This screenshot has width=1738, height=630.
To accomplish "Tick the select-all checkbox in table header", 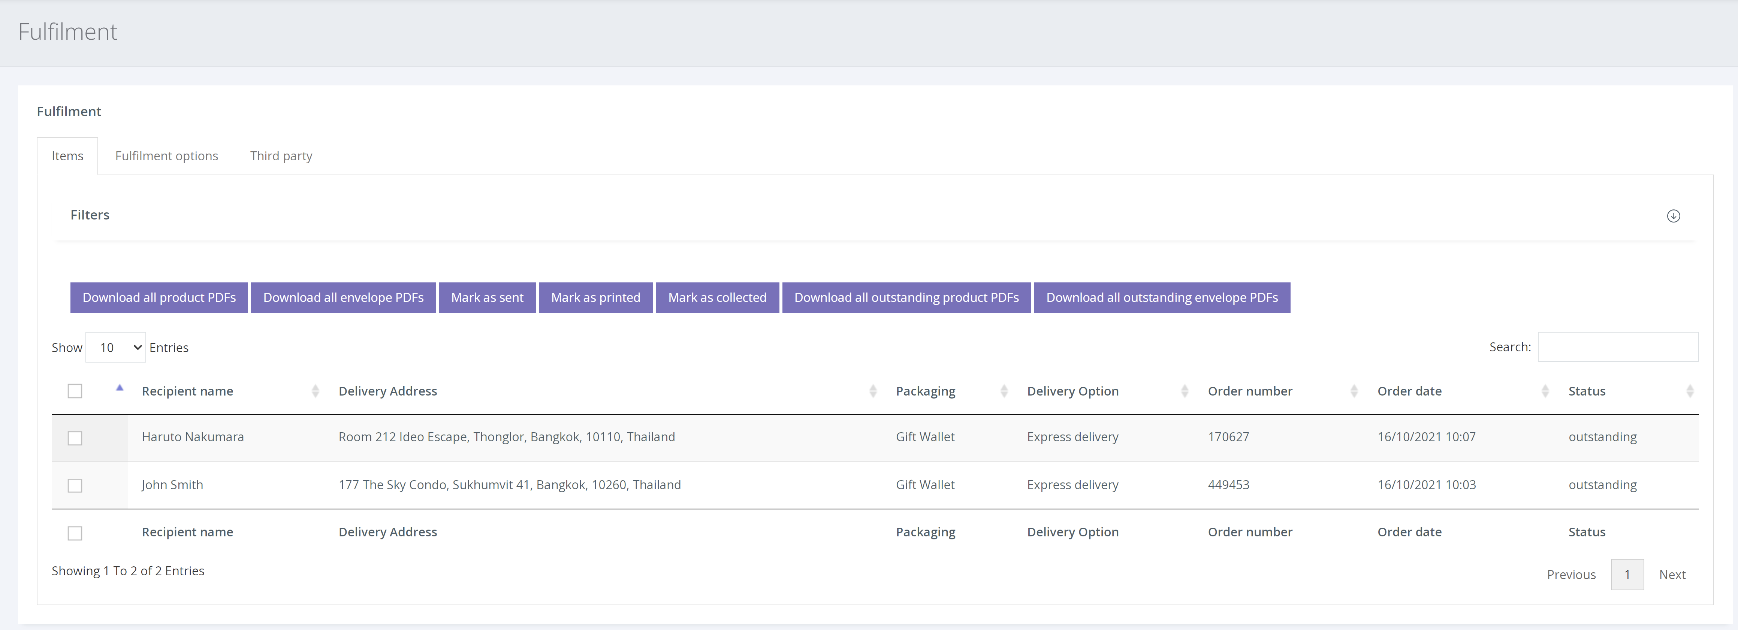I will pos(75,391).
